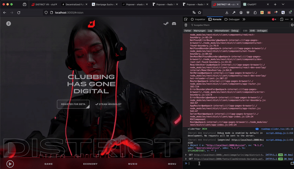Screen dimensions: 294x169
Task: Toggle the Fehler log filter
Action: [188, 31]
